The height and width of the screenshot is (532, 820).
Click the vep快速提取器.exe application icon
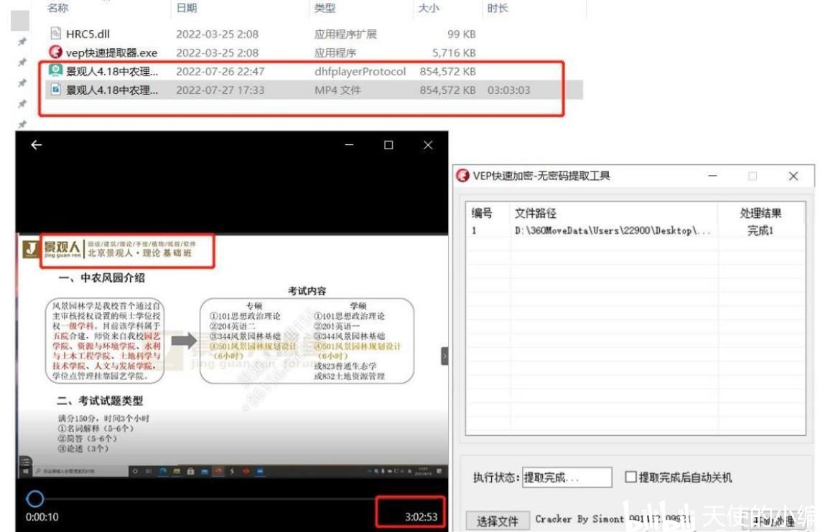coord(55,52)
